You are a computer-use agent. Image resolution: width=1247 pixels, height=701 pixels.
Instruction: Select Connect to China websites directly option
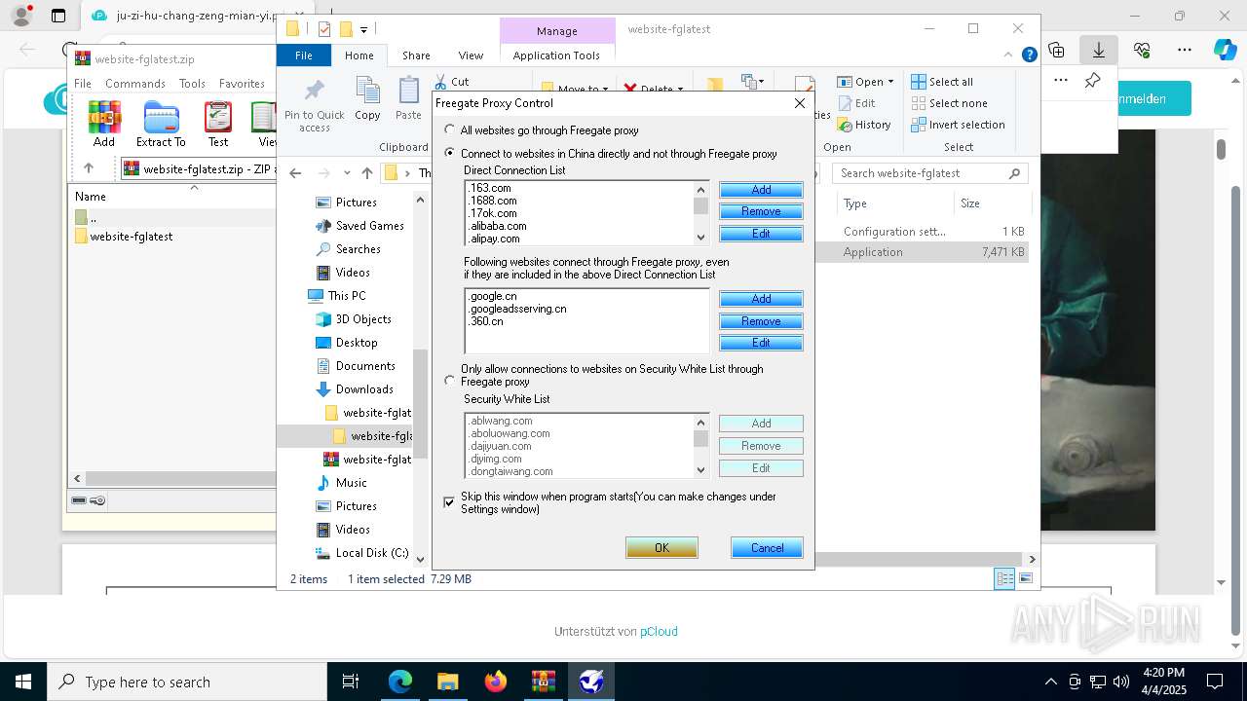(449, 153)
